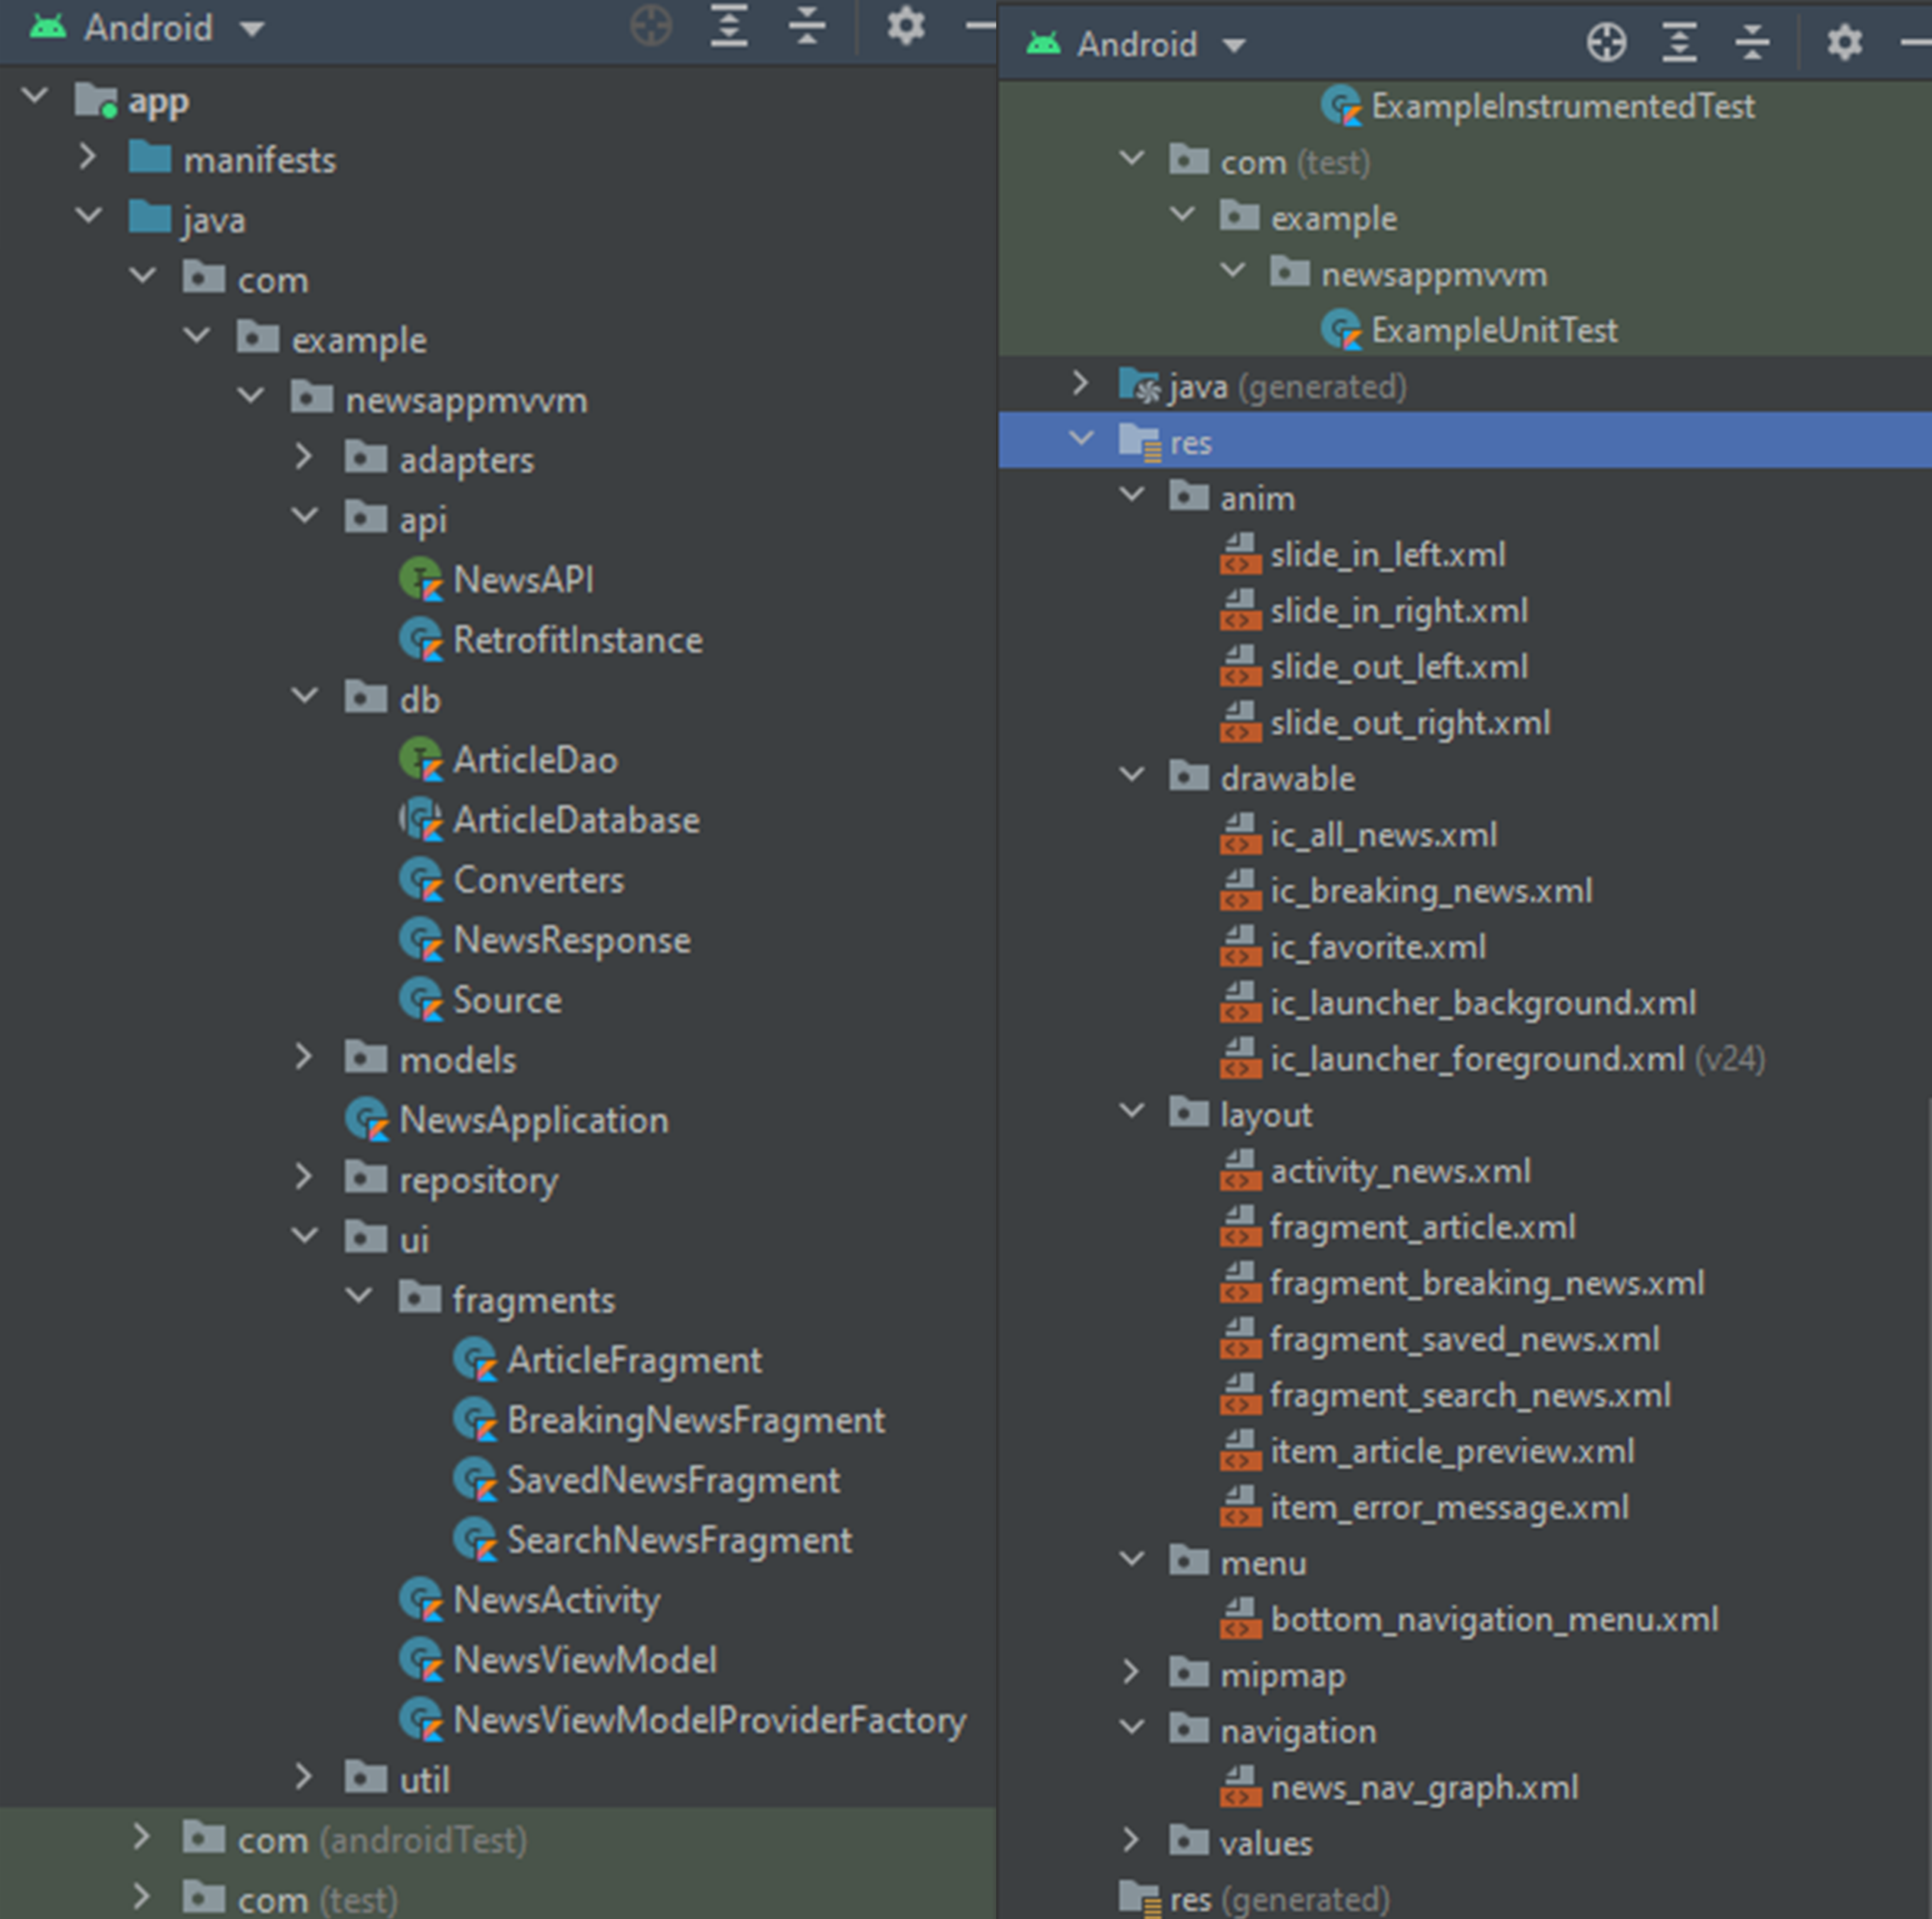Click the RetrofitInstance Kotlin class icon
The height and width of the screenshot is (1919, 1932).
tap(421, 640)
